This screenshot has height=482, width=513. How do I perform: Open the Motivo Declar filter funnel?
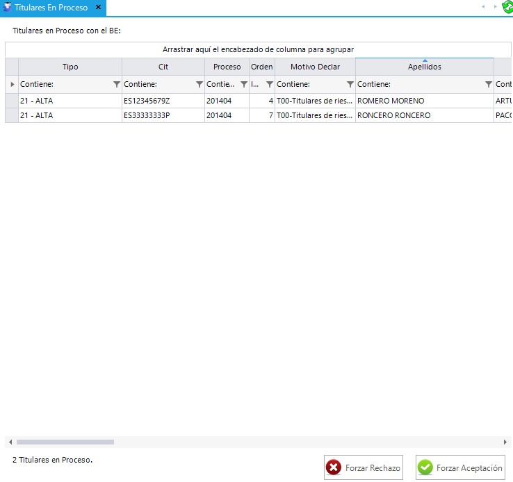[x=350, y=84]
